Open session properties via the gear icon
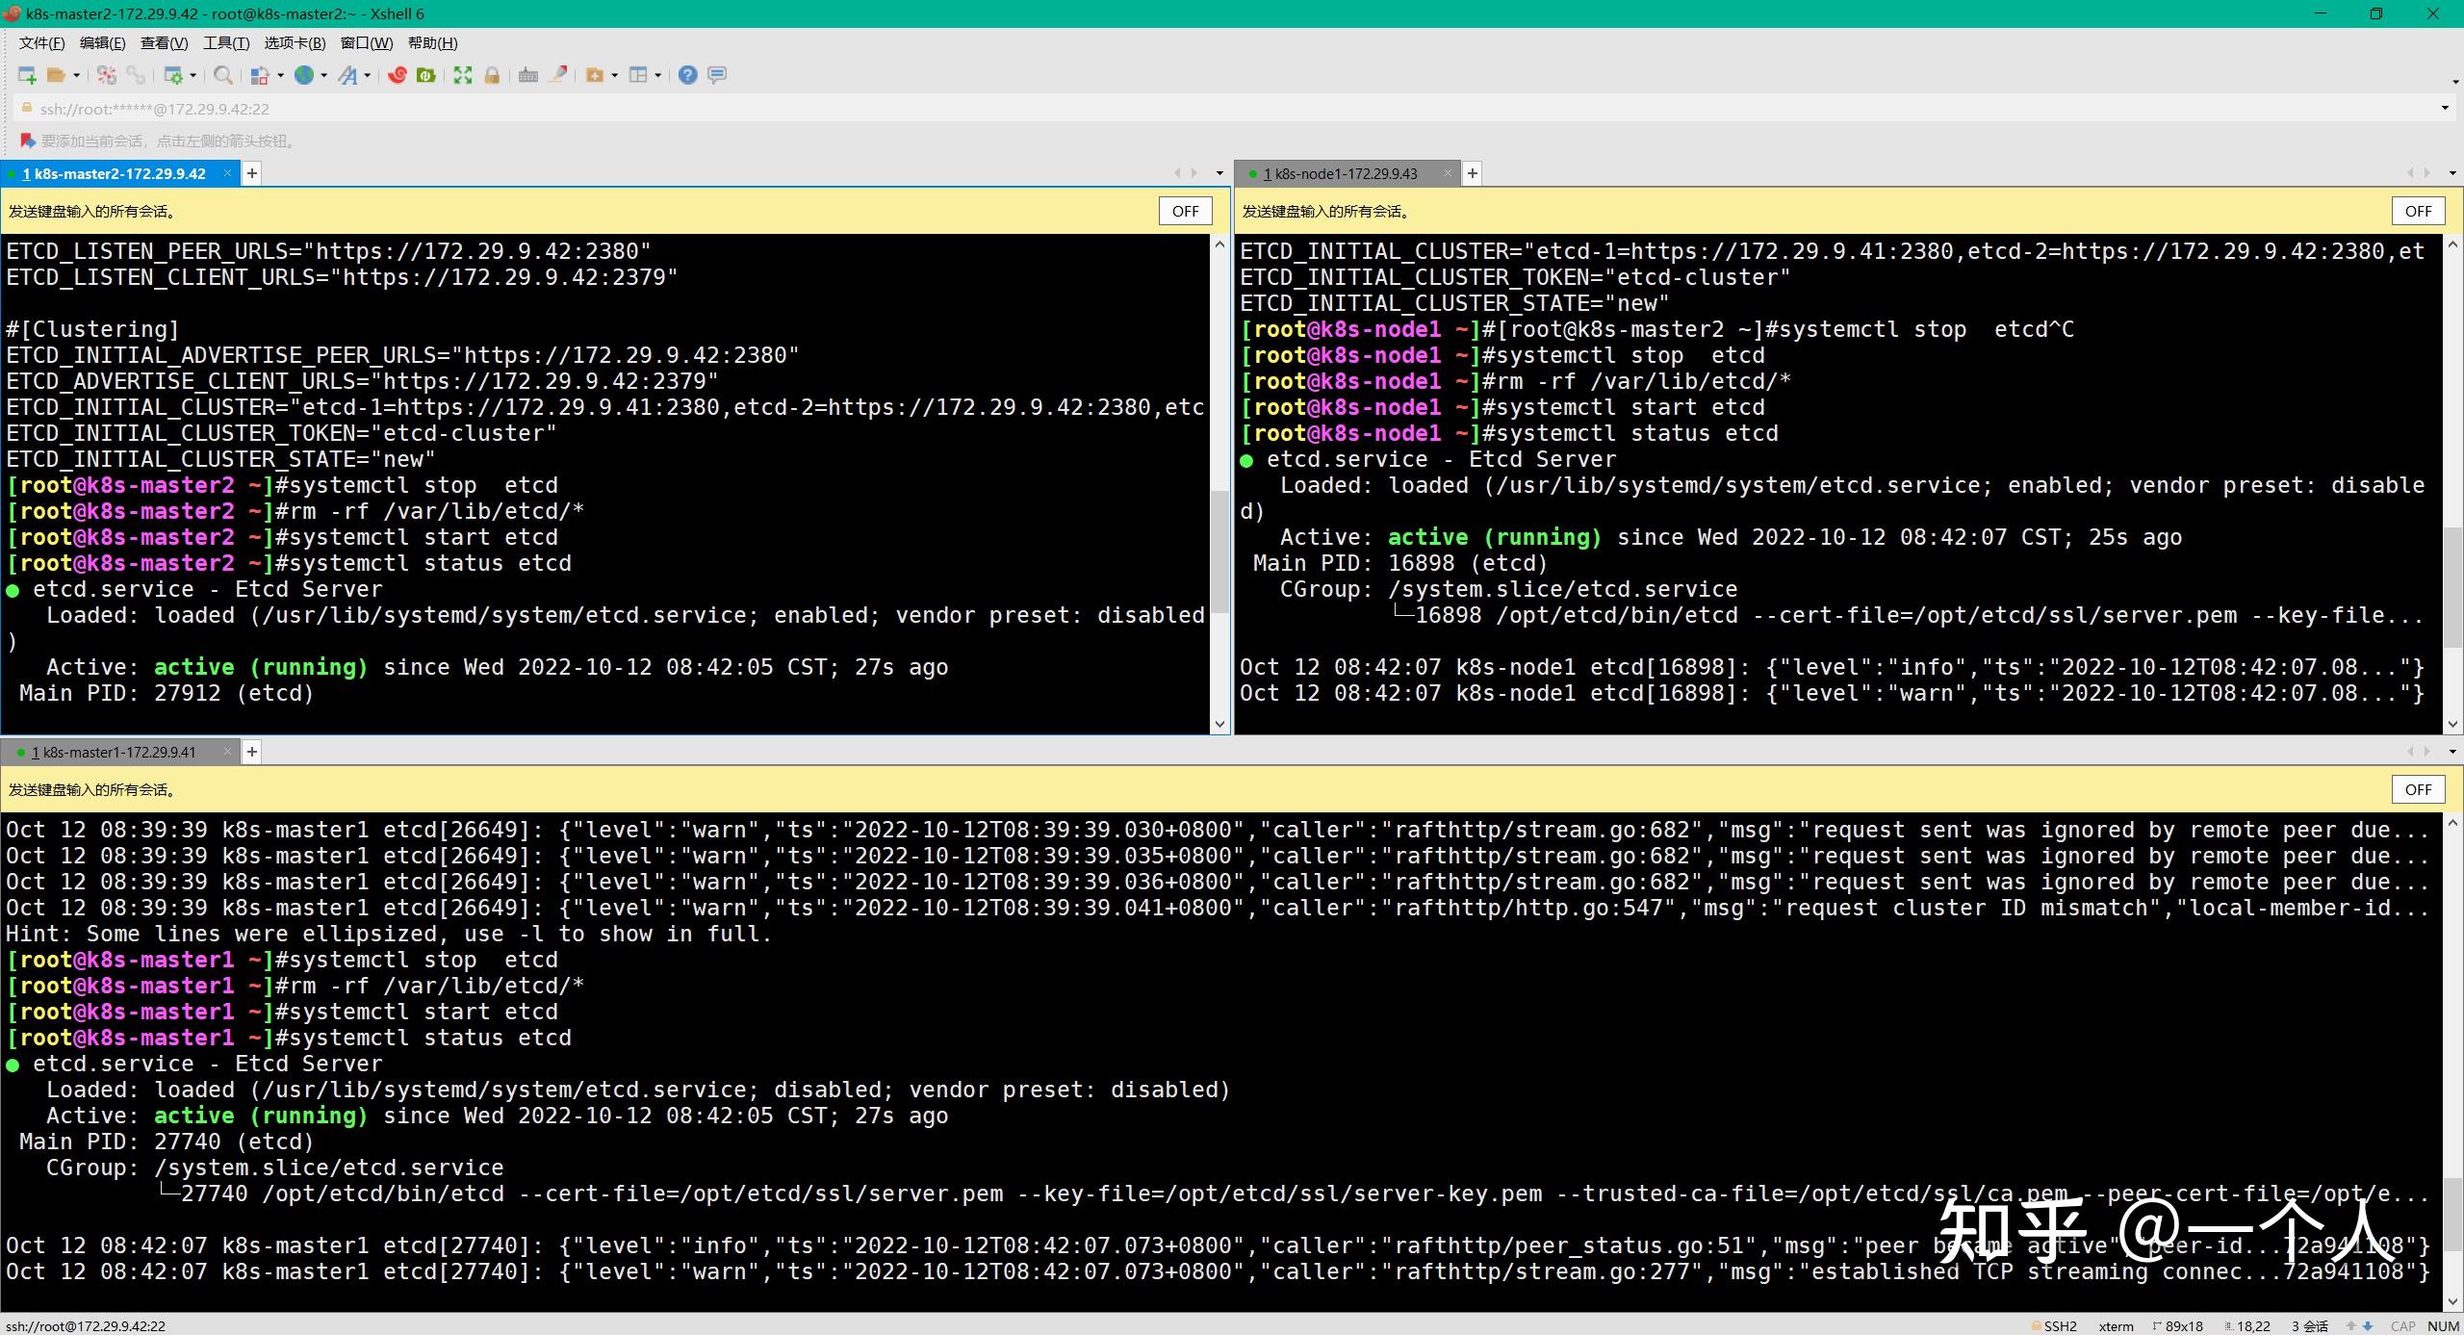The height and width of the screenshot is (1335, 2464). click(x=174, y=75)
